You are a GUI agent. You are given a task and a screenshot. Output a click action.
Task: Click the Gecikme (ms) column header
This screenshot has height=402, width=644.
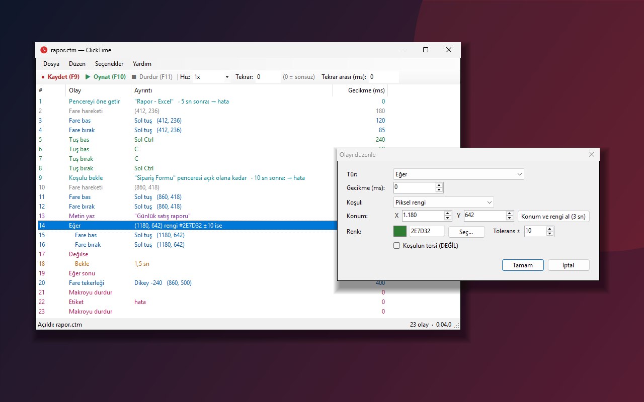360,90
